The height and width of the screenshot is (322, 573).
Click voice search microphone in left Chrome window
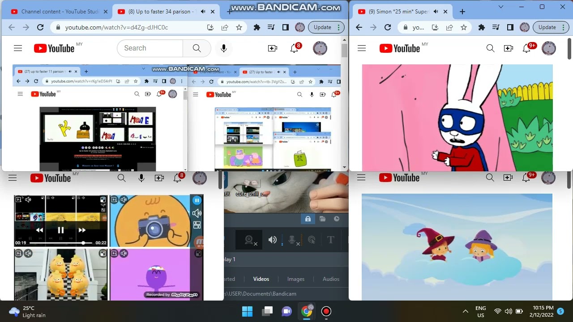[224, 48]
